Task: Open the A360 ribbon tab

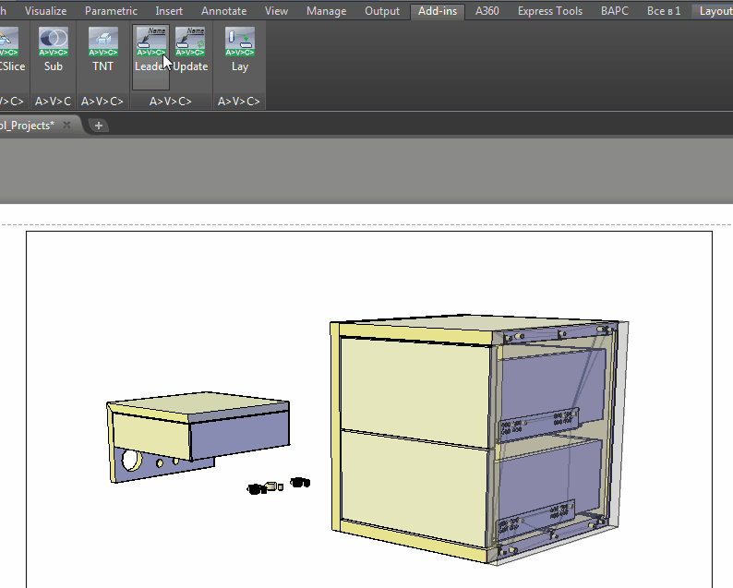Action: tap(487, 11)
